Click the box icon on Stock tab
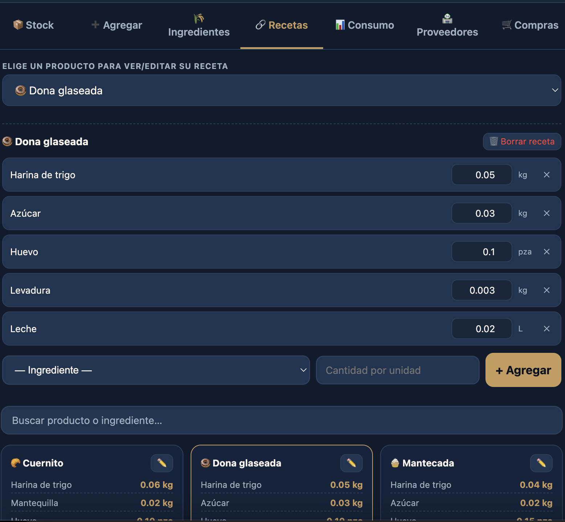 coord(18,25)
